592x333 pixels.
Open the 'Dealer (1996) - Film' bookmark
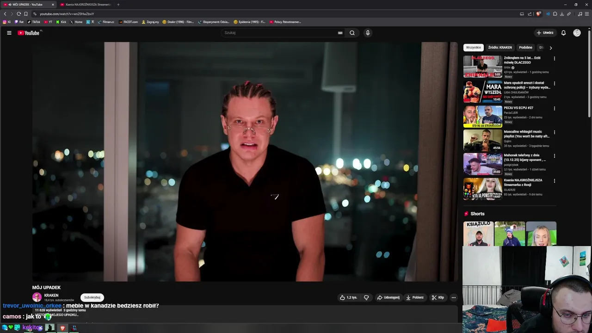pyautogui.click(x=178, y=22)
